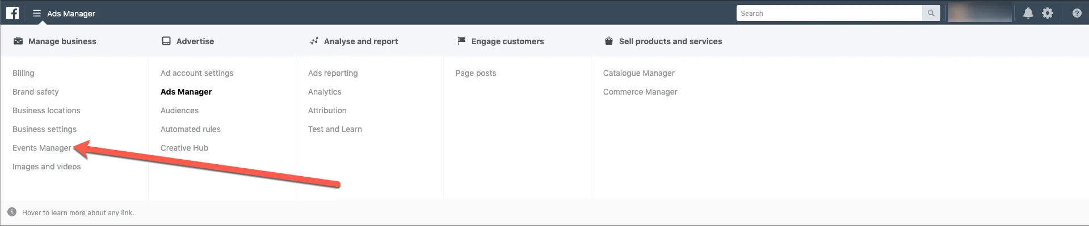
Task: Click the Advertise heading
Action: [x=195, y=41]
